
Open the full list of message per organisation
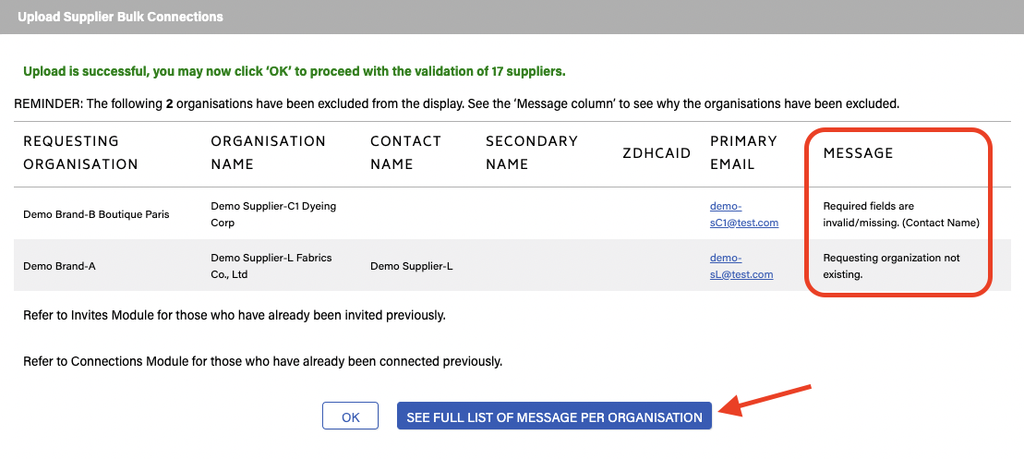(554, 417)
